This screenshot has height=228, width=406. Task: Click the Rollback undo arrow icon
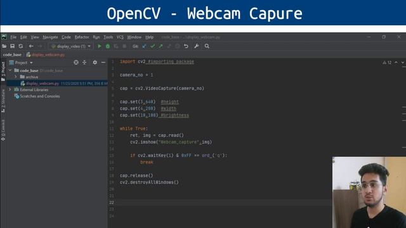point(186,46)
